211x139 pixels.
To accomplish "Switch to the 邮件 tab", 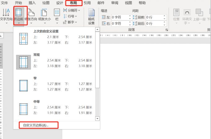I will (x=101, y=3).
